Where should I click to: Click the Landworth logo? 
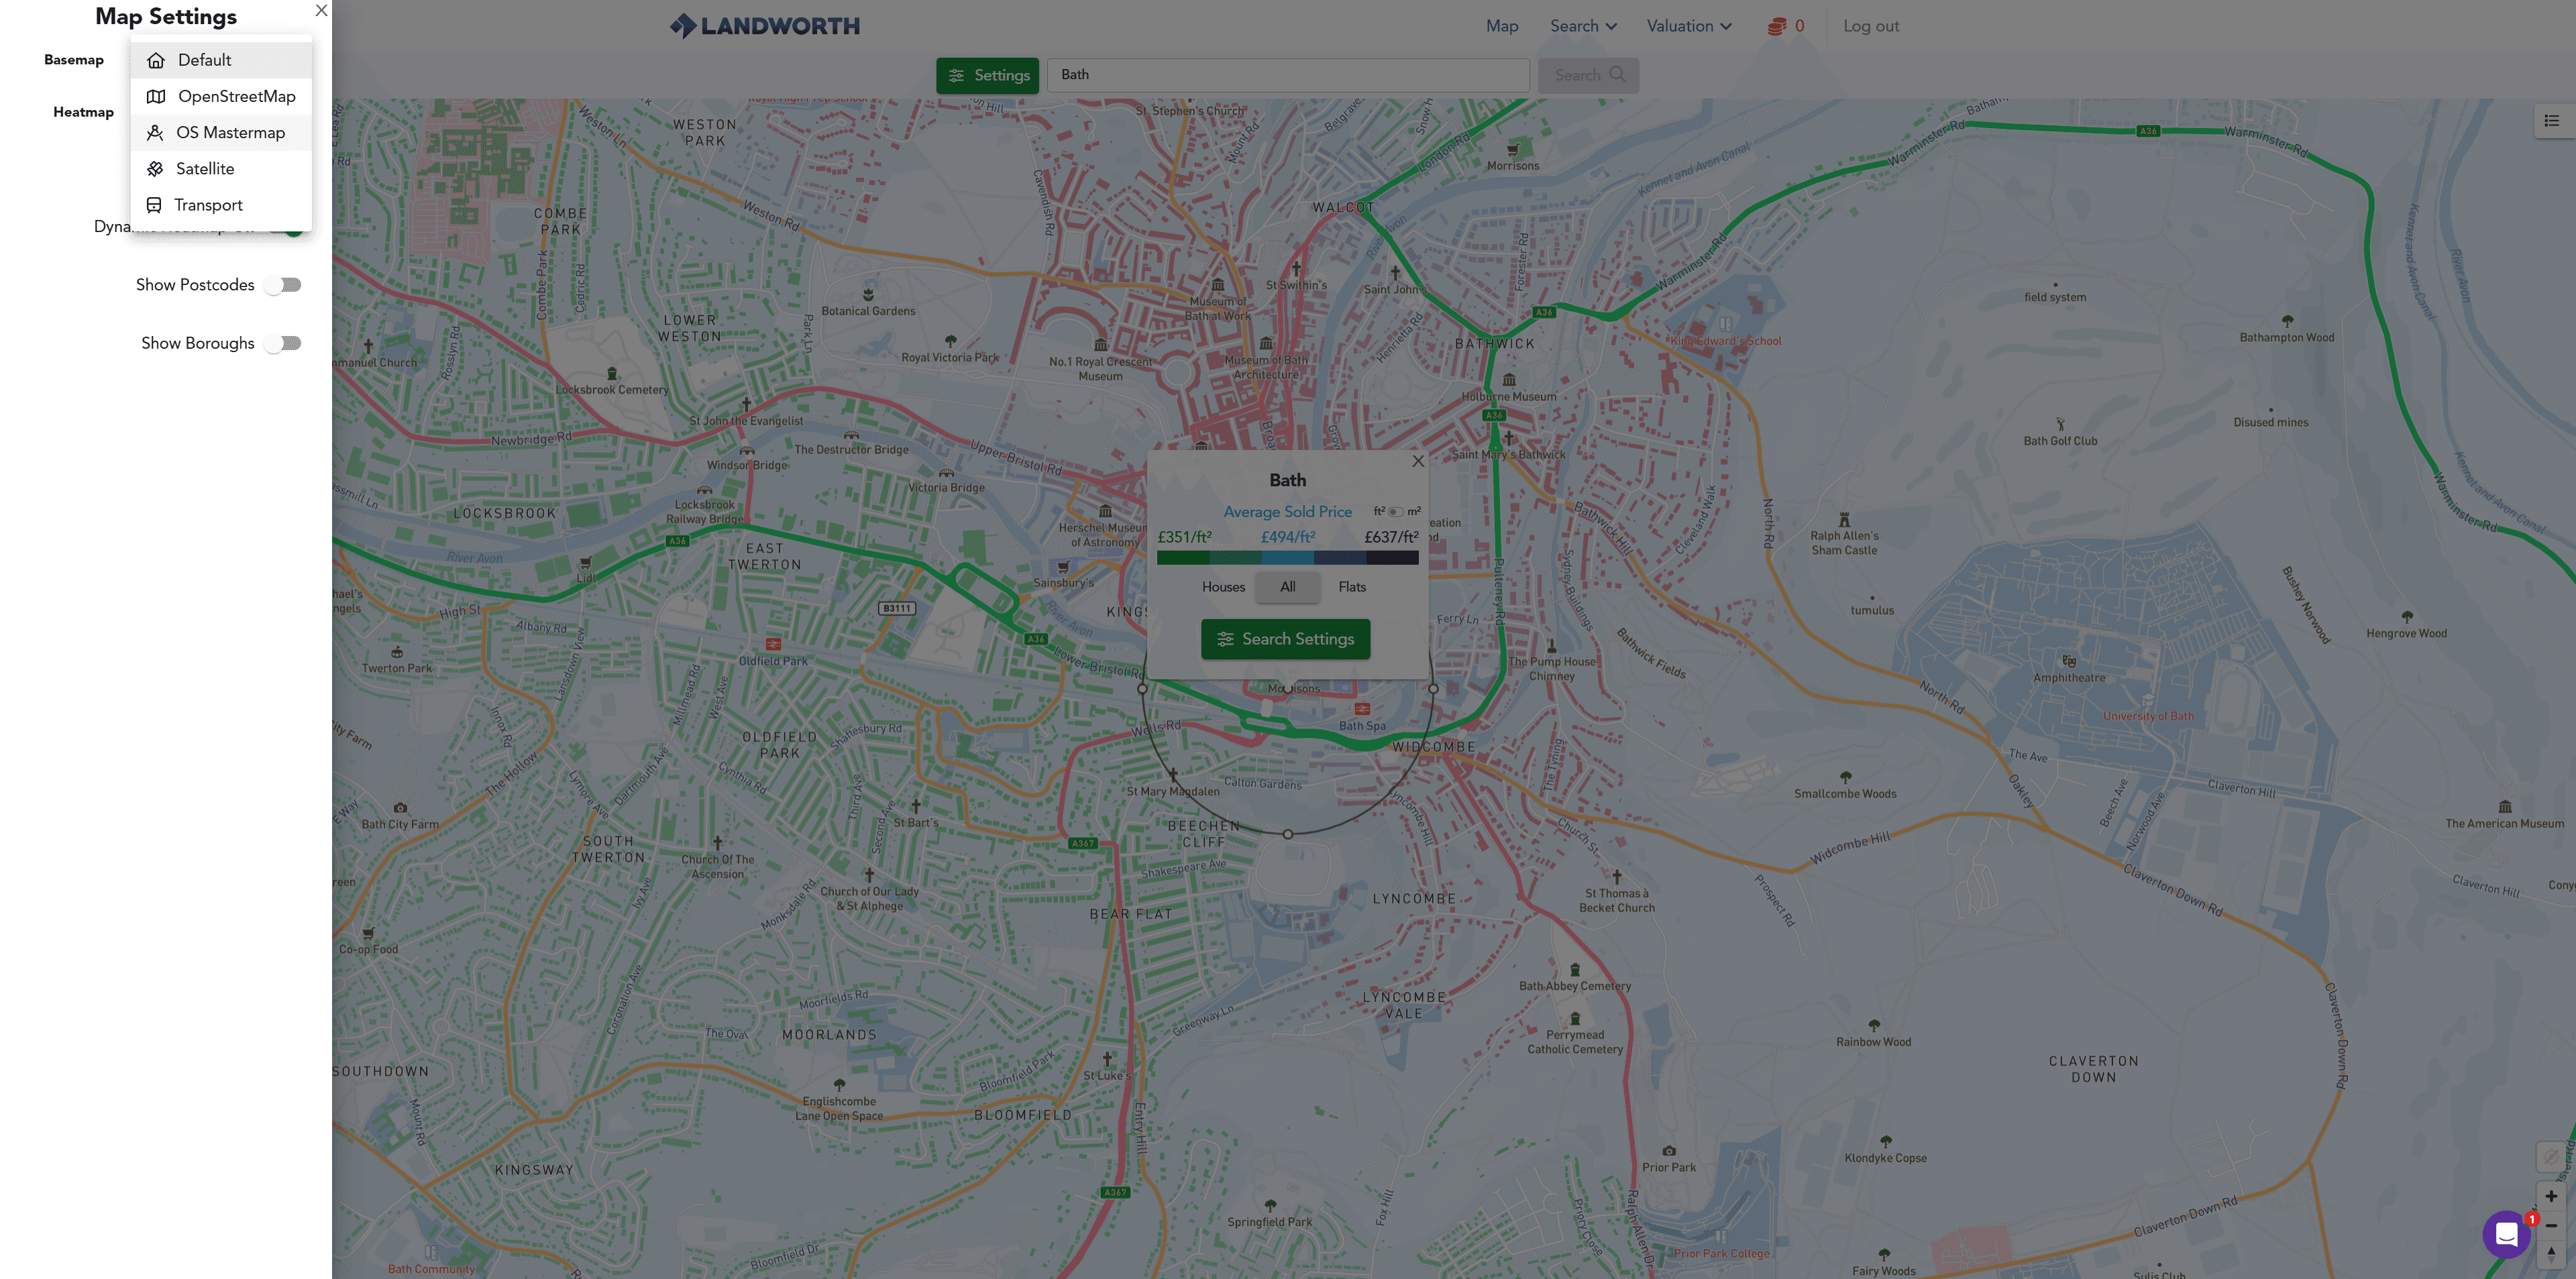tap(765, 26)
